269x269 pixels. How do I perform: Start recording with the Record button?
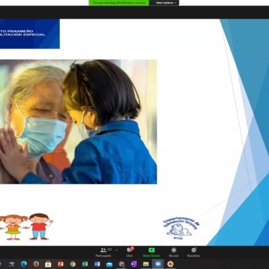coord(174,252)
